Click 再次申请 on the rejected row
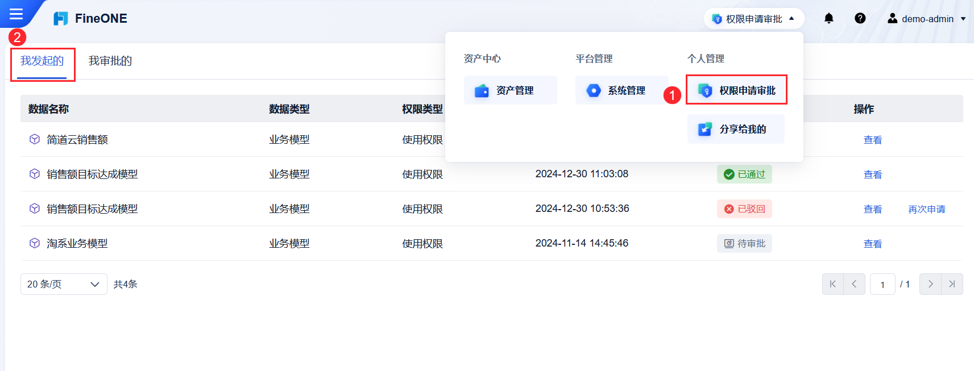The height and width of the screenshot is (371, 974). 927,209
